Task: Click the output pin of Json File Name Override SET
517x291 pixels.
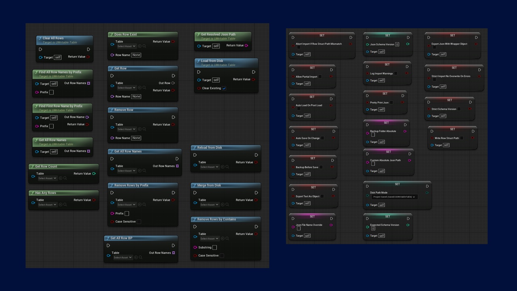Action: pos(331,225)
